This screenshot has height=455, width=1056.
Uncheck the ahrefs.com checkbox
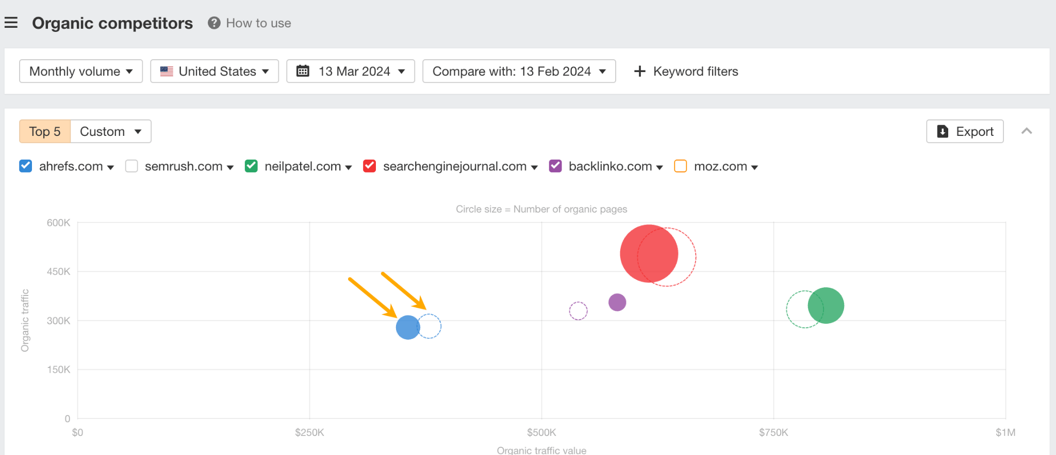(25, 166)
